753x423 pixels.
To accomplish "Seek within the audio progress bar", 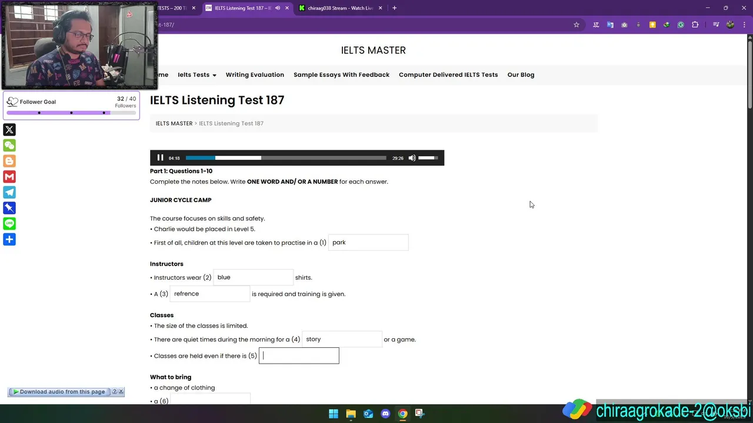I will pyautogui.click(x=286, y=157).
